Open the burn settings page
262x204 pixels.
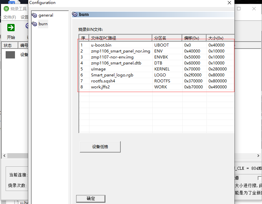(x=43, y=24)
